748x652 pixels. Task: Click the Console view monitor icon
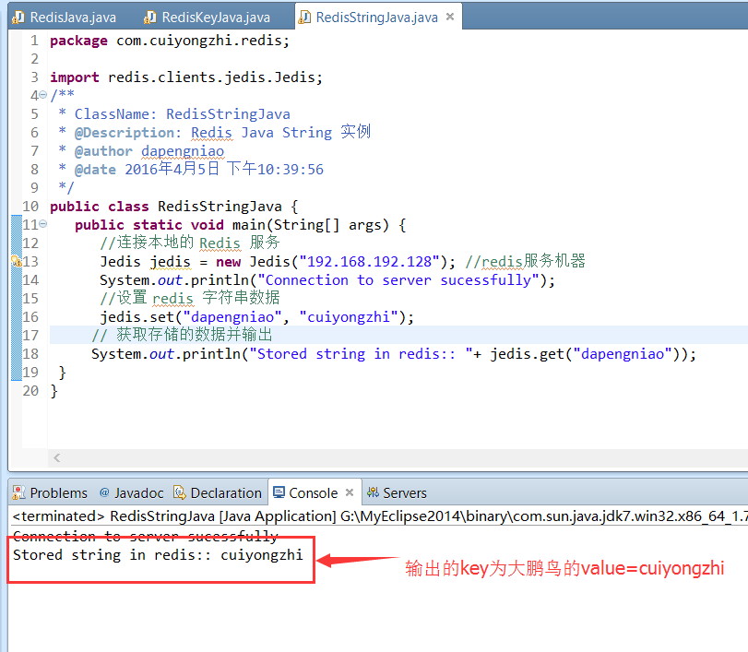279,492
